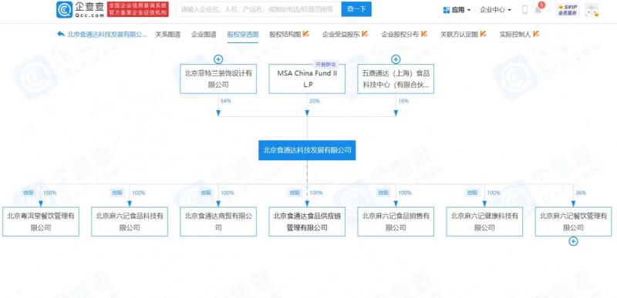Click the central 北京食通达科技发展有限公司 node
Viewport: 617px width, 298px height.
307,150
